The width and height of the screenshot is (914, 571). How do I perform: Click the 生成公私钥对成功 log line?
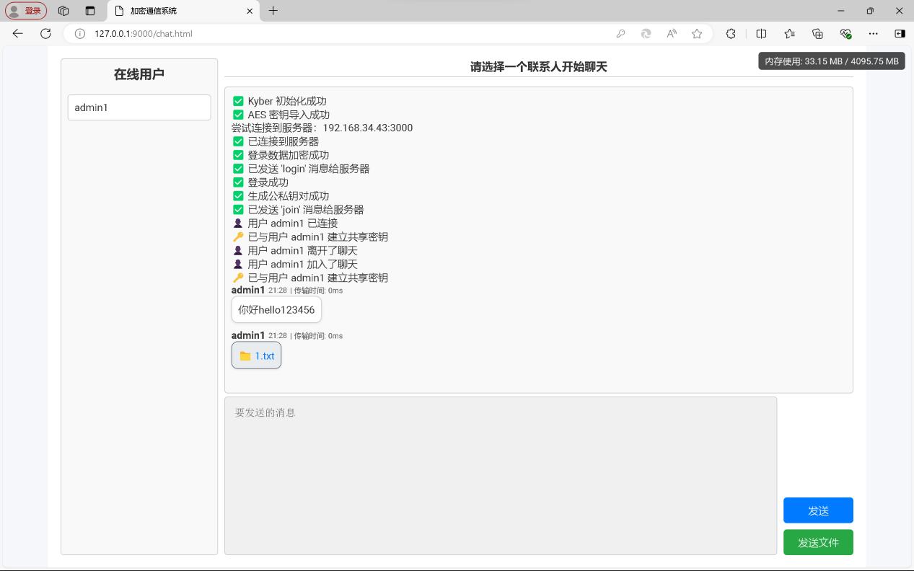pyautogui.click(x=281, y=196)
